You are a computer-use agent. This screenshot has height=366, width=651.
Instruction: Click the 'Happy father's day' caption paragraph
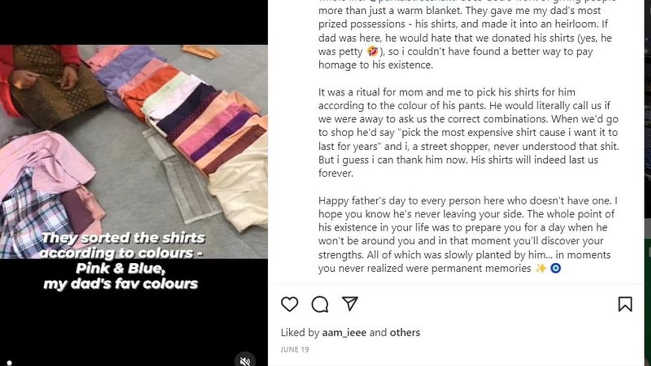pos(466,234)
